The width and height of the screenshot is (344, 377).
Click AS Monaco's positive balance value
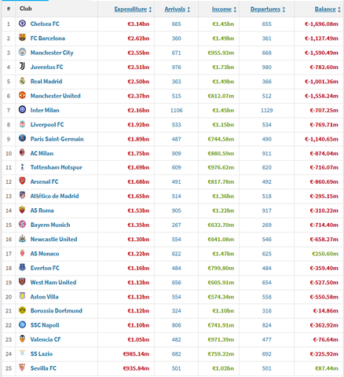click(325, 254)
